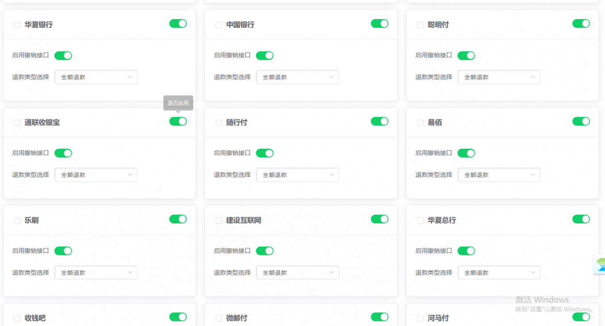Tick the 乐刷 checkbox

[17, 221]
